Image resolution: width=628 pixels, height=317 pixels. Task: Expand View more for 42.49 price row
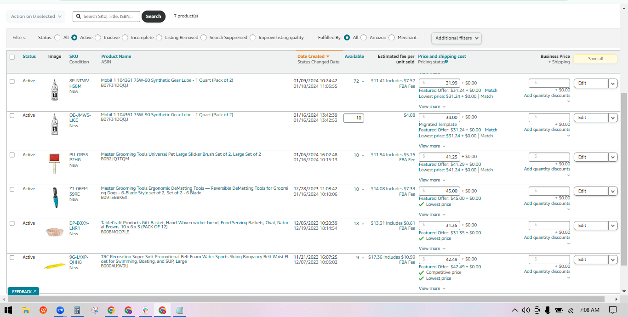pos(432,289)
